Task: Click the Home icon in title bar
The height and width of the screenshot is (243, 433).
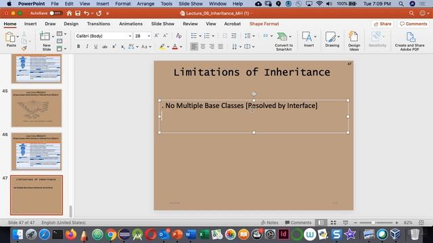Action: 69,13
